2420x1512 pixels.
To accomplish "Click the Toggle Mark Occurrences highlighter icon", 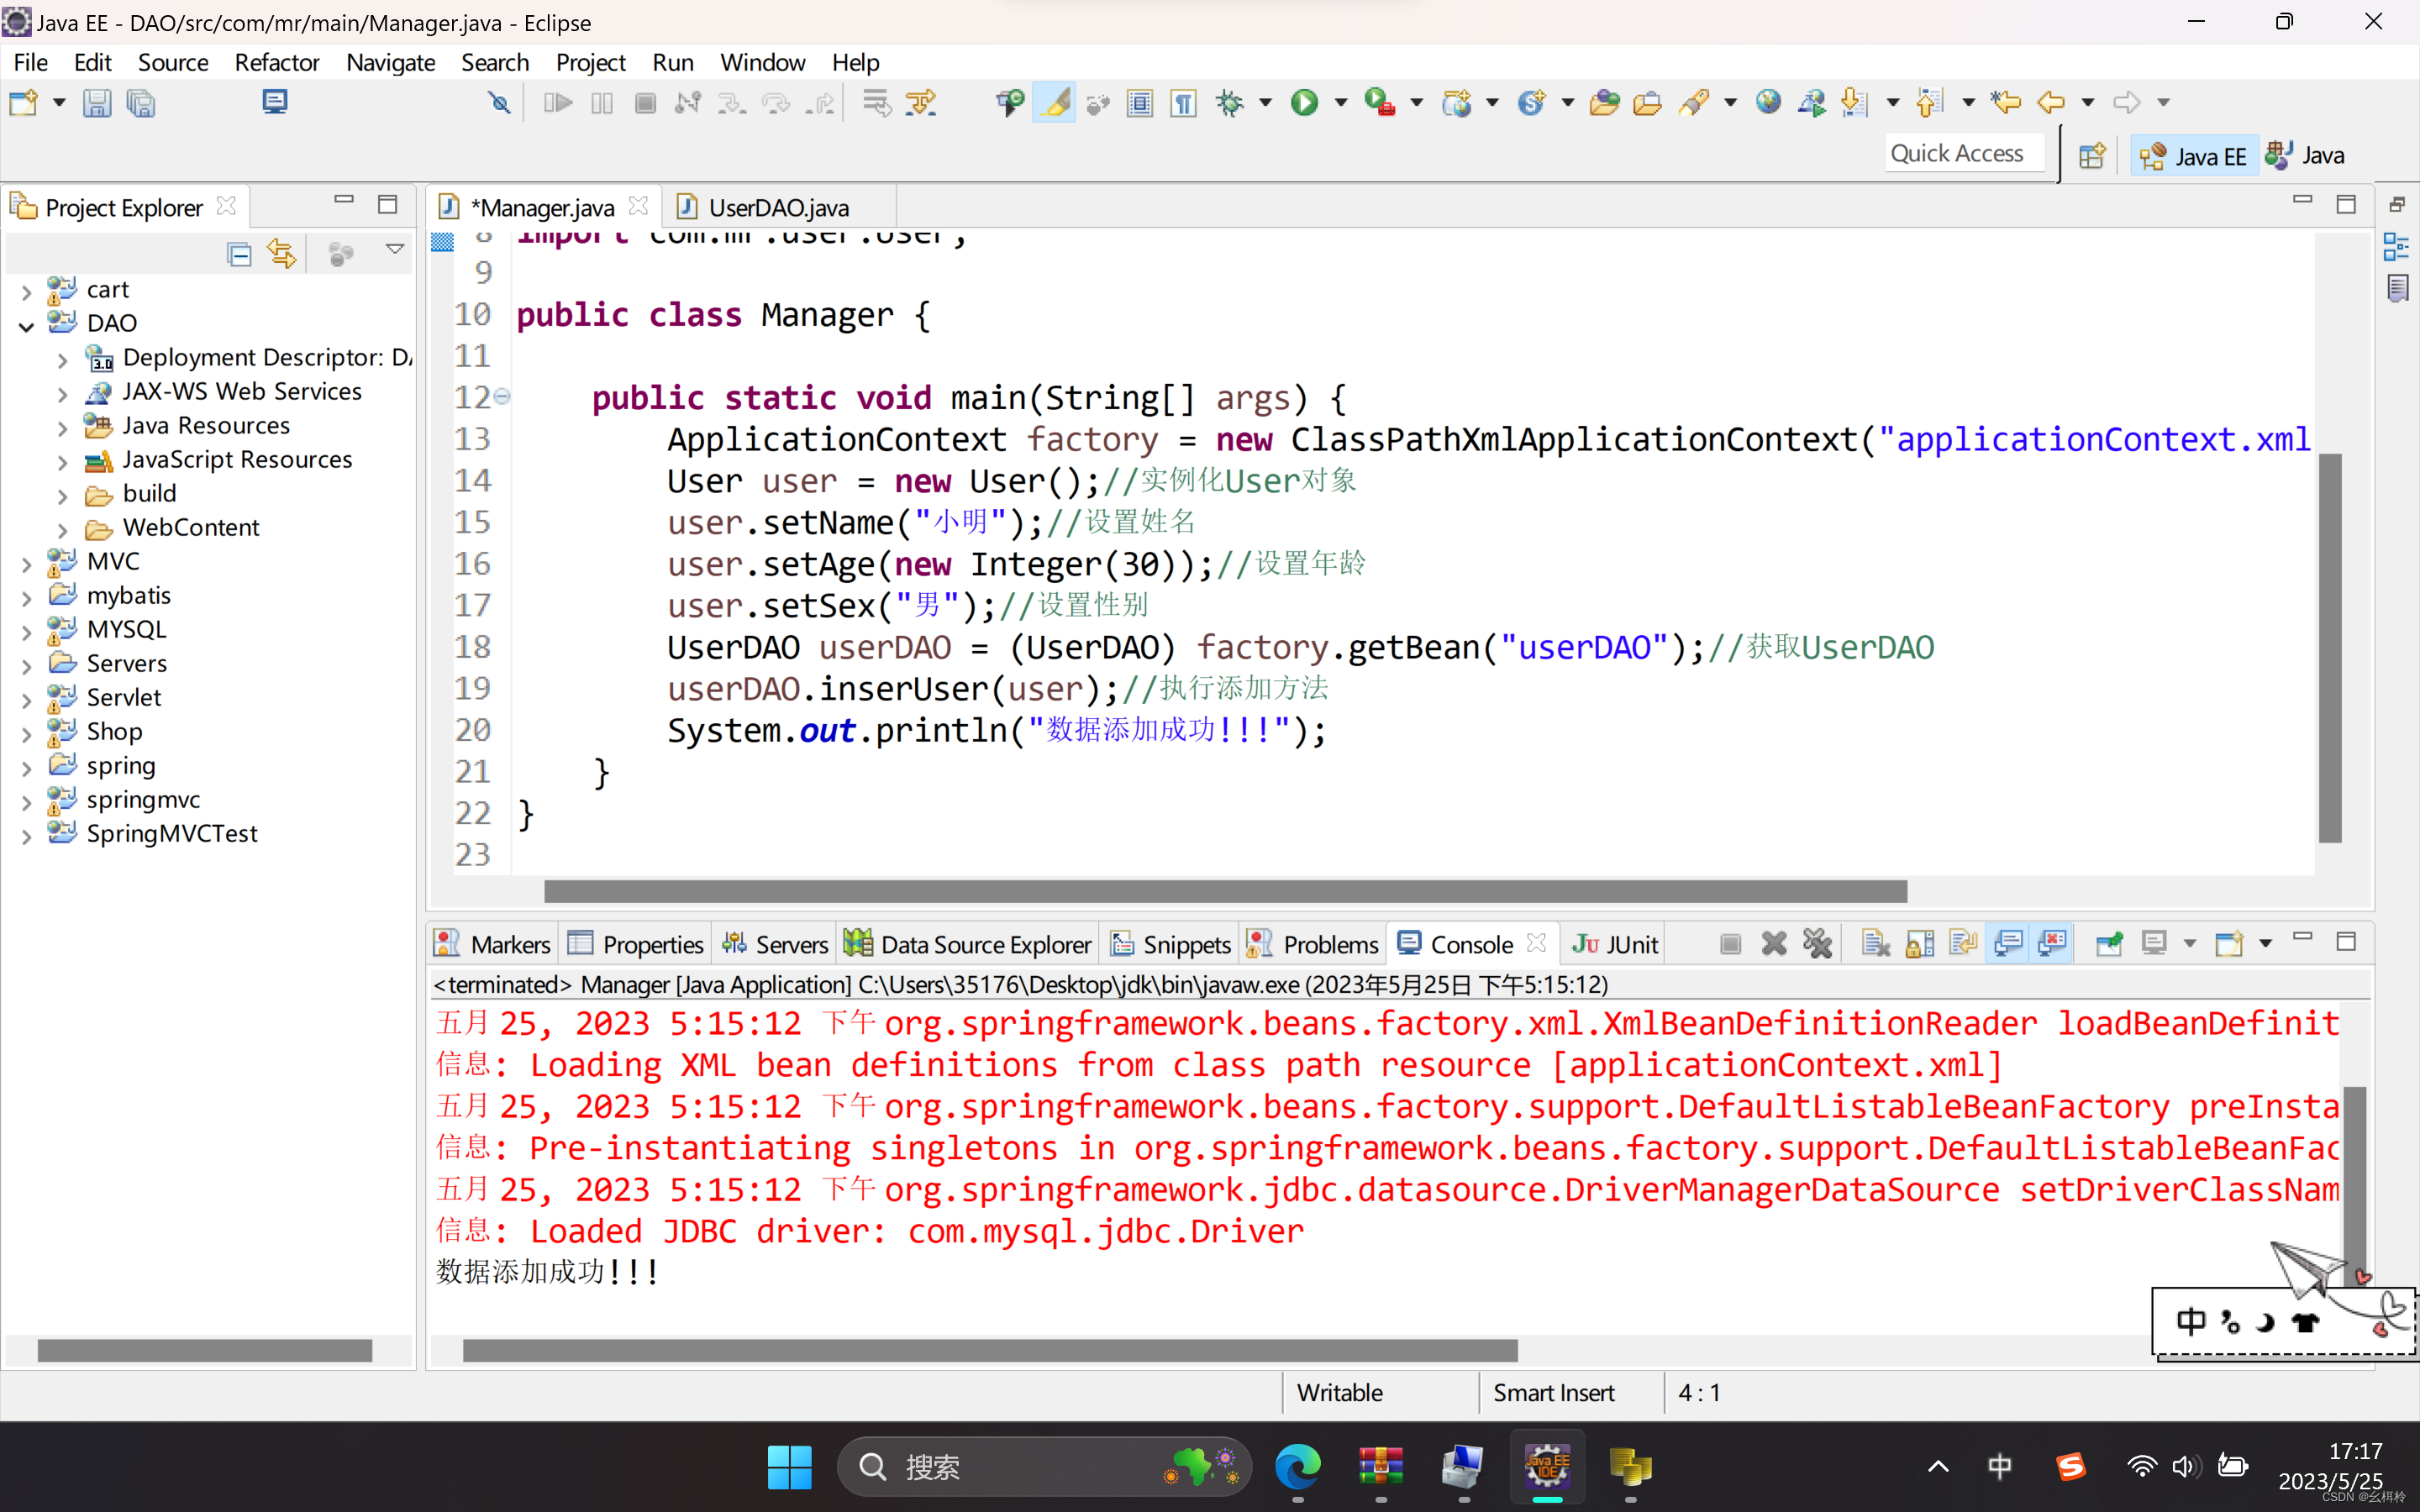I will pyautogui.click(x=1054, y=103).
